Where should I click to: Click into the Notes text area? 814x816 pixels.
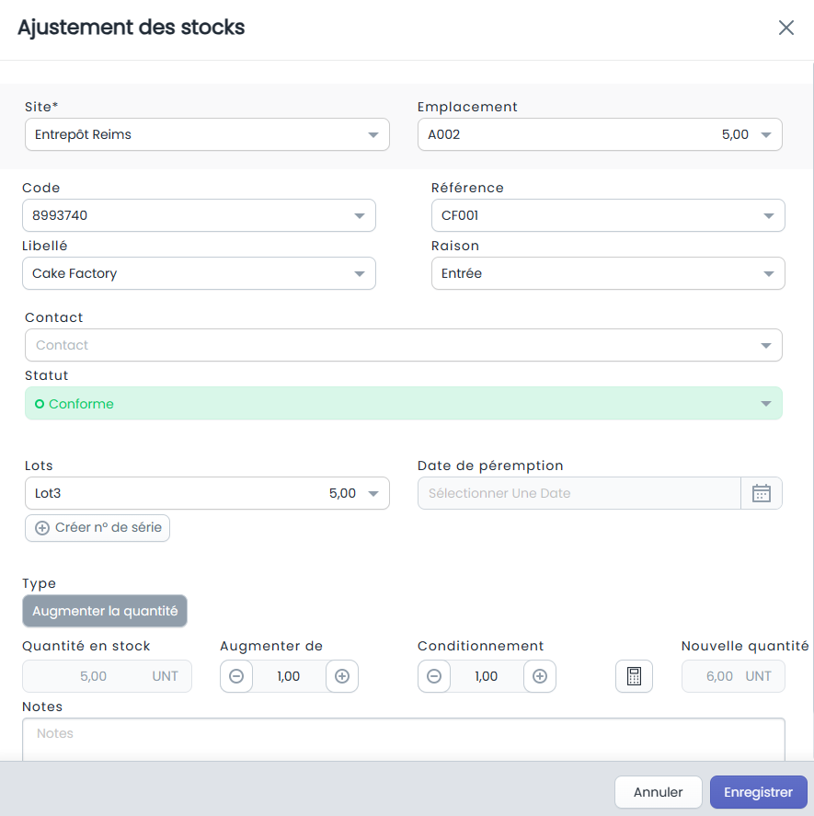pyautogui.click(x=404, y=739)
